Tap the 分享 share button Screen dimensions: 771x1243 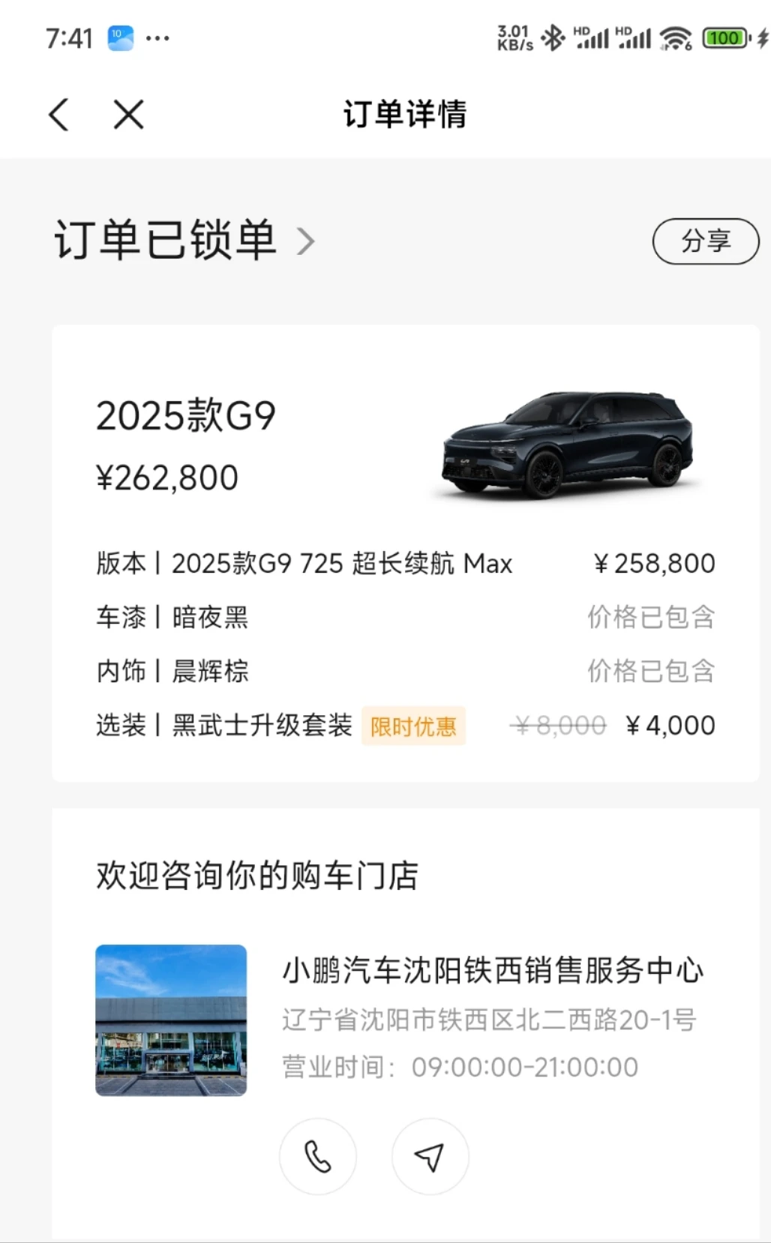[x=705, y=241]
